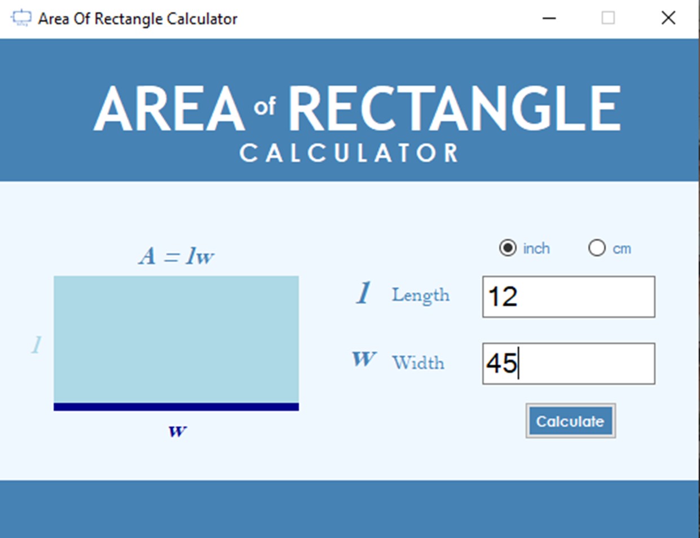
Task: Click the app icon in title bar
Action: 21,18
